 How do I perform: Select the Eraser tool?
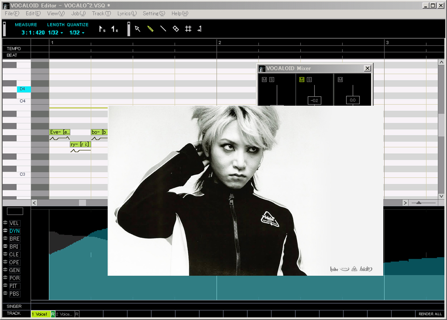point(176,29)
